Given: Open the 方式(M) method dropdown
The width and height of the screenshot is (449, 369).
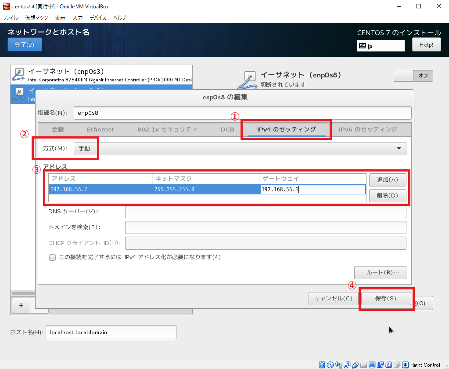Looking at the screenshot, I should pos(240,149).
